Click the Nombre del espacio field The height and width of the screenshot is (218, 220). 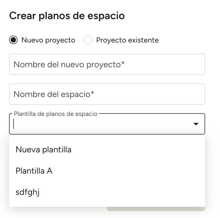click(107, 94)
